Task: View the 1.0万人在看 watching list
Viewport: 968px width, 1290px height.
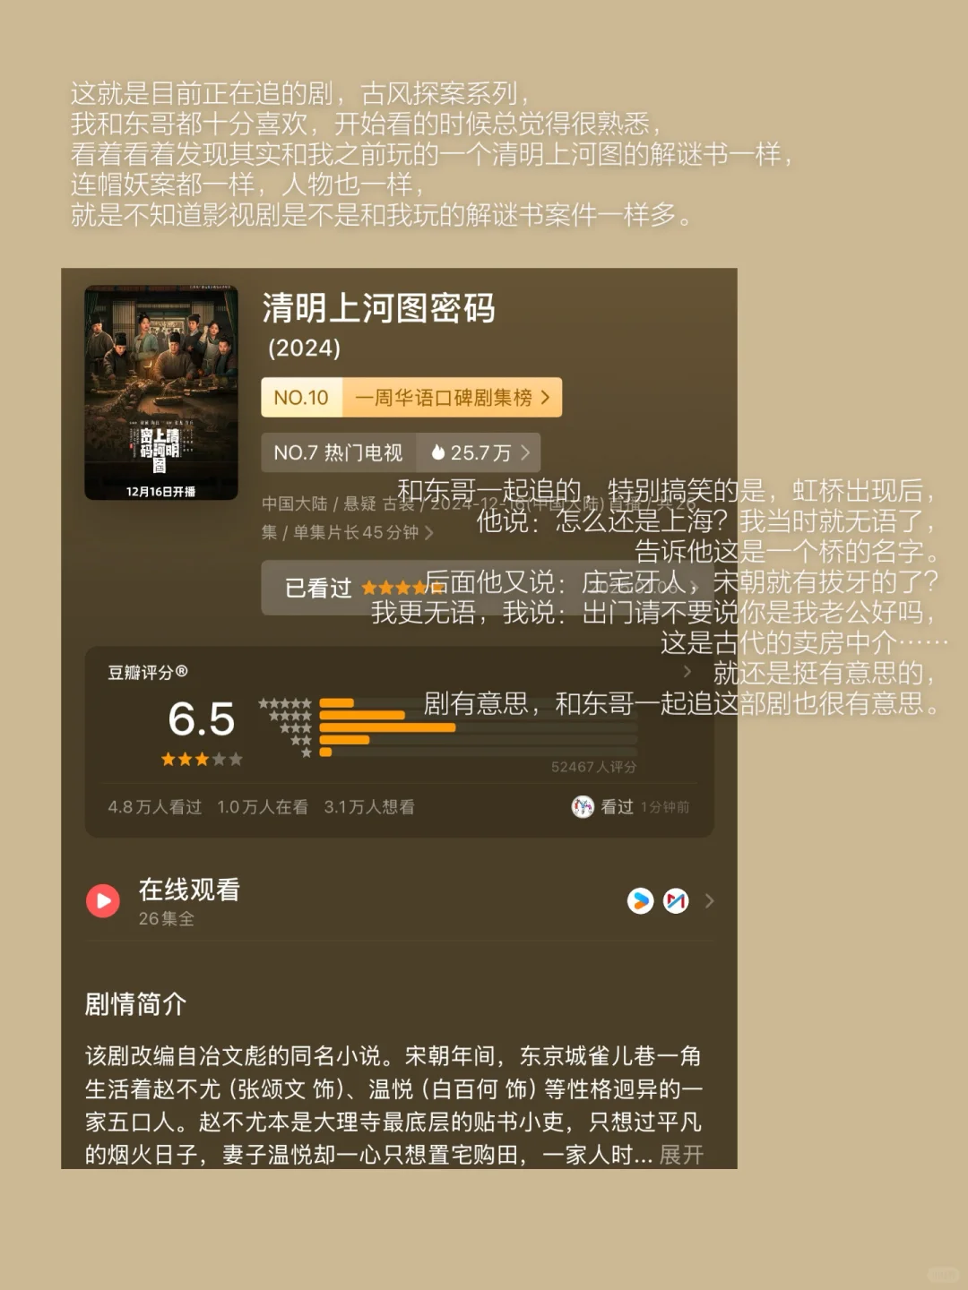Action: pyautogui.click(x=263, y=807)
